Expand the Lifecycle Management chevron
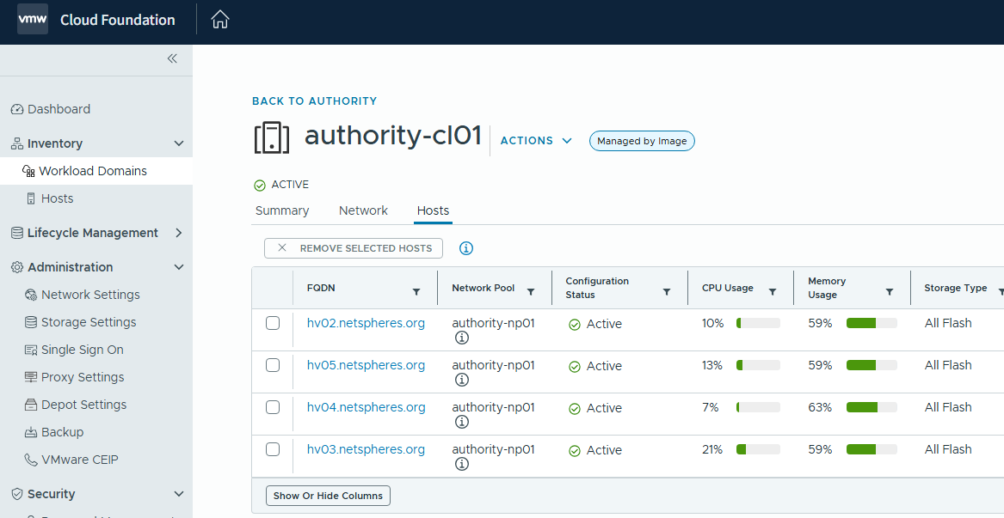The width and height of the screenshot is (1004, 518). point(179,233)
